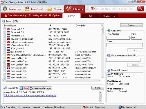Select the Advance tab

(x=75, y=9)
